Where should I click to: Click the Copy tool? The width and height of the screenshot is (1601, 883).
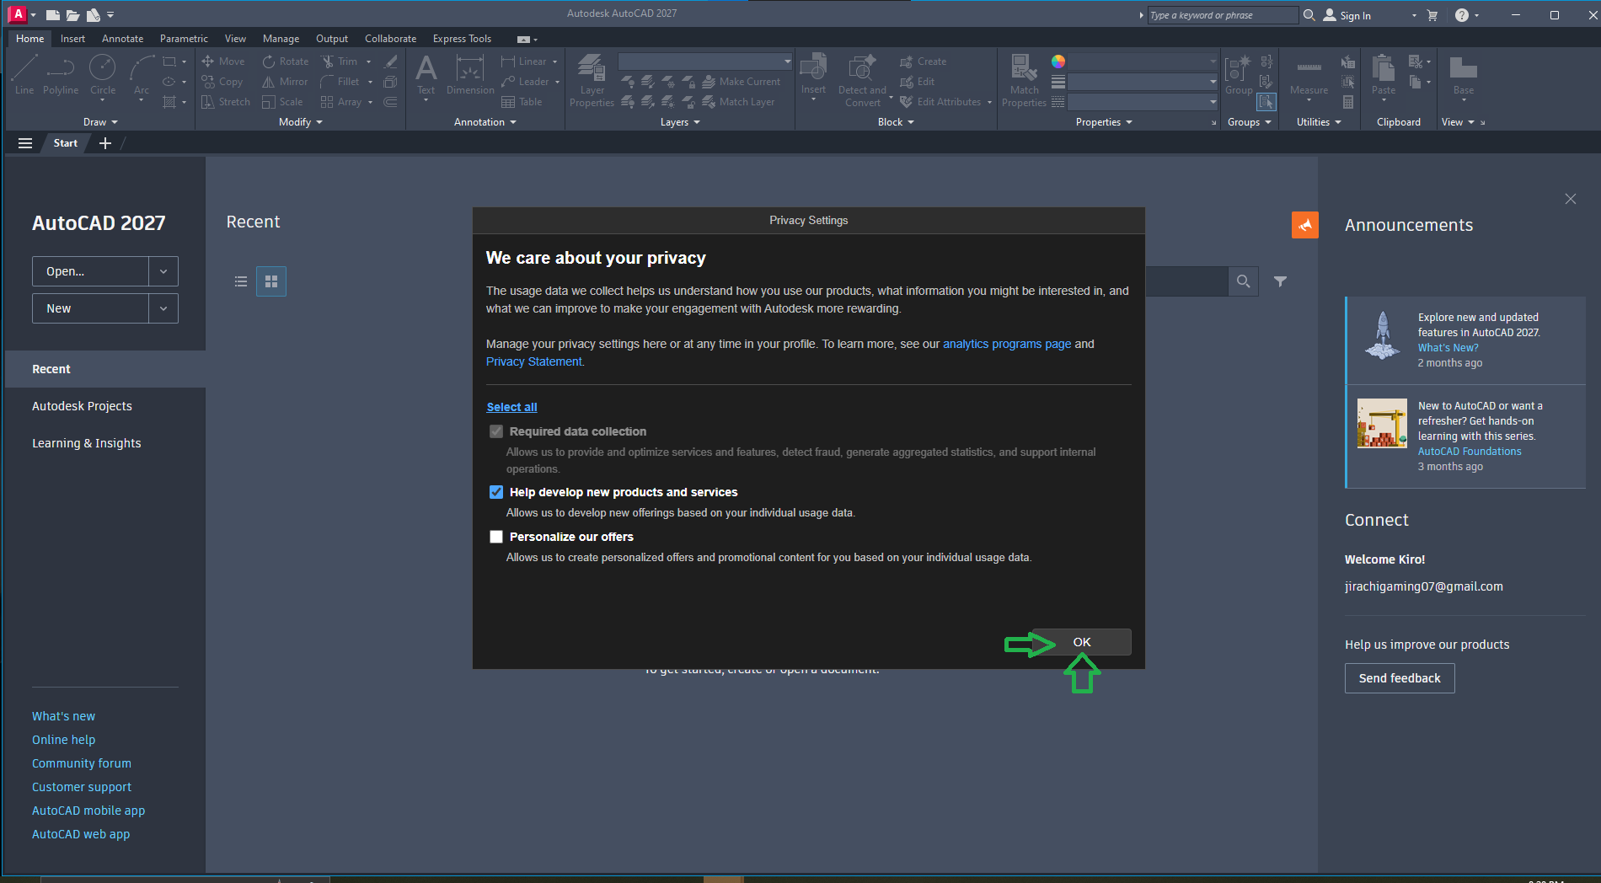tap(222, 82)
